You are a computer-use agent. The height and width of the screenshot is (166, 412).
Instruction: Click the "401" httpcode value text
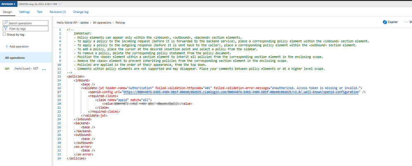(207, 88)
